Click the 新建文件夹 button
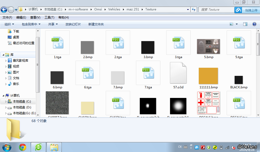The width and height of the screenshot is (260, 152). (96, 24)
